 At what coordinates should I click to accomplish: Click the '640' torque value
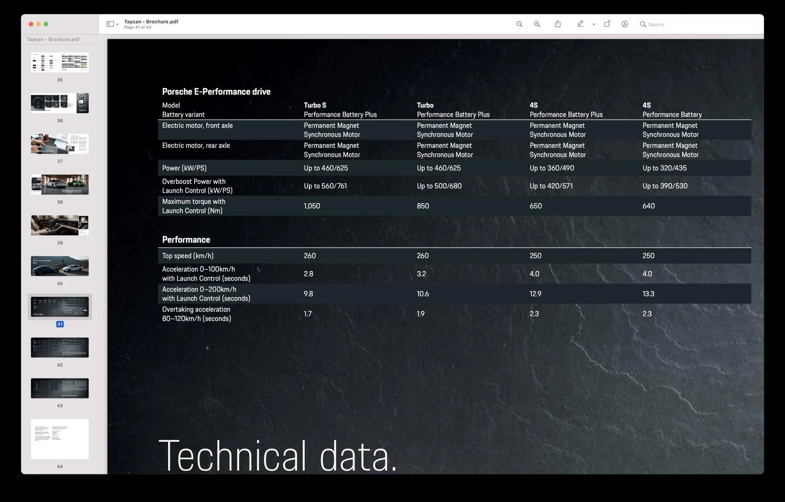648,206
